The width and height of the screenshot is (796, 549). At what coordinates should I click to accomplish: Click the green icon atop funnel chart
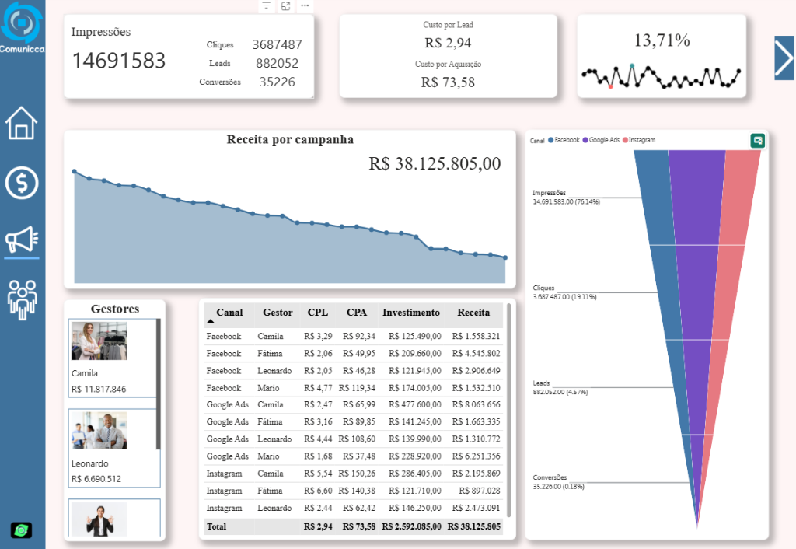coord(757,140)
